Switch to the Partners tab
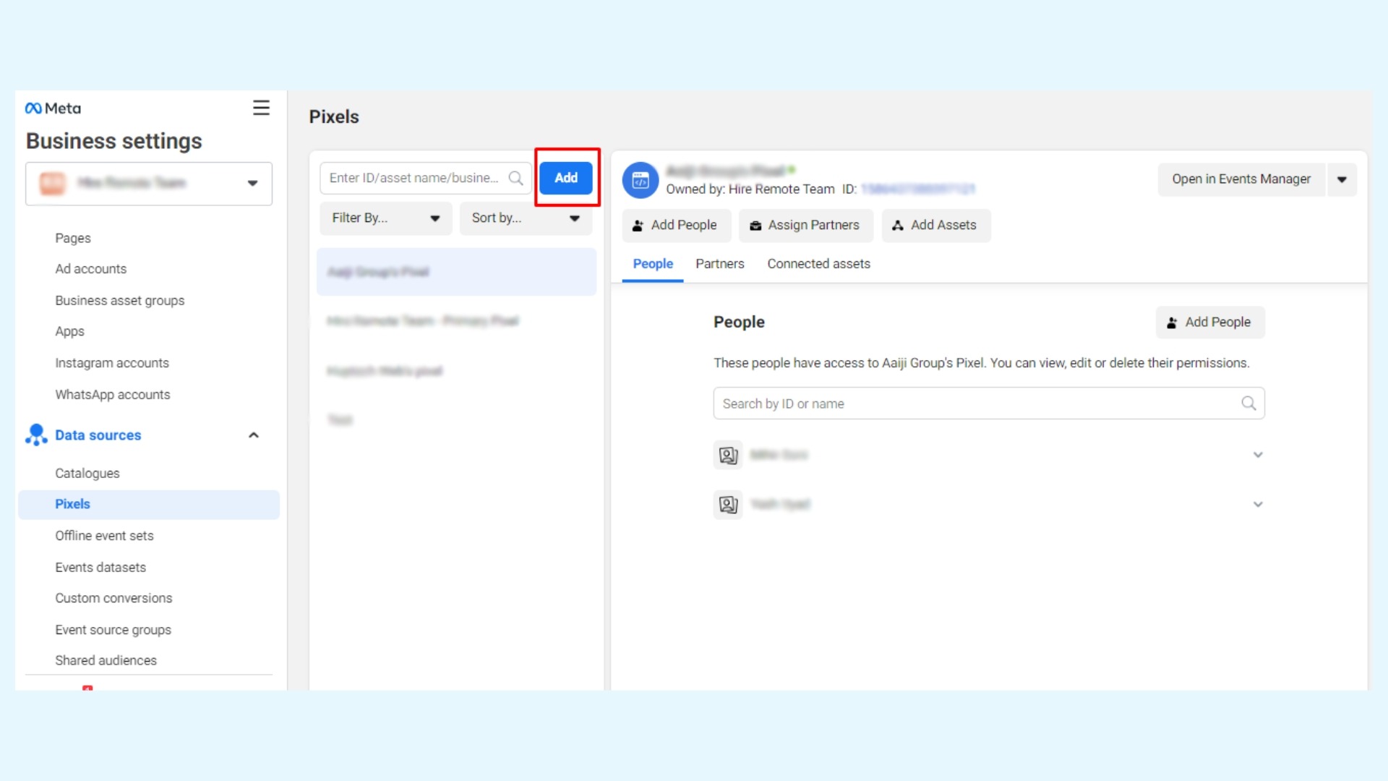 [719, 263]
